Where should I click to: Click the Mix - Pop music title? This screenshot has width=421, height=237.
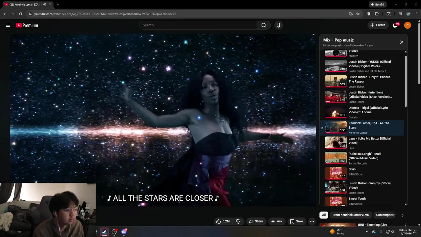point(338,40)
